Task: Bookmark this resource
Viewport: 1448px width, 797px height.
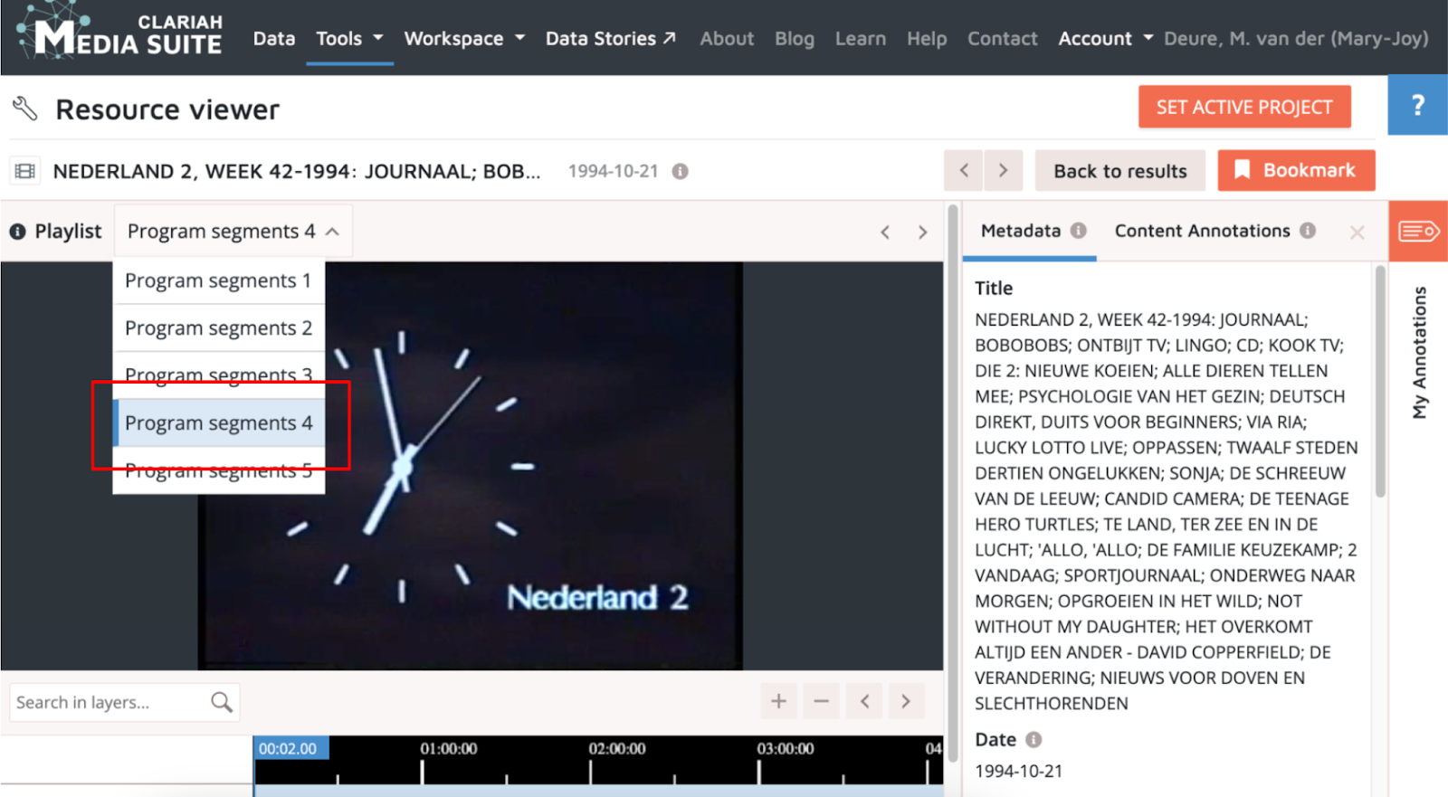Action: coord(1296,170)
